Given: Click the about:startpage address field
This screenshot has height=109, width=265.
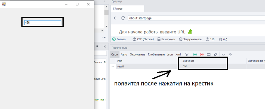Looking at the screenshot, I should pos(196,18).
